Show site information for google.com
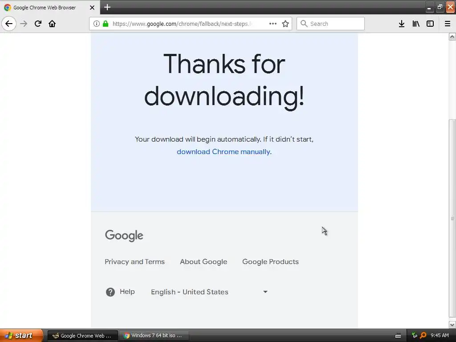This screenshot has width=456, height=342. click(x=97, y=24)
